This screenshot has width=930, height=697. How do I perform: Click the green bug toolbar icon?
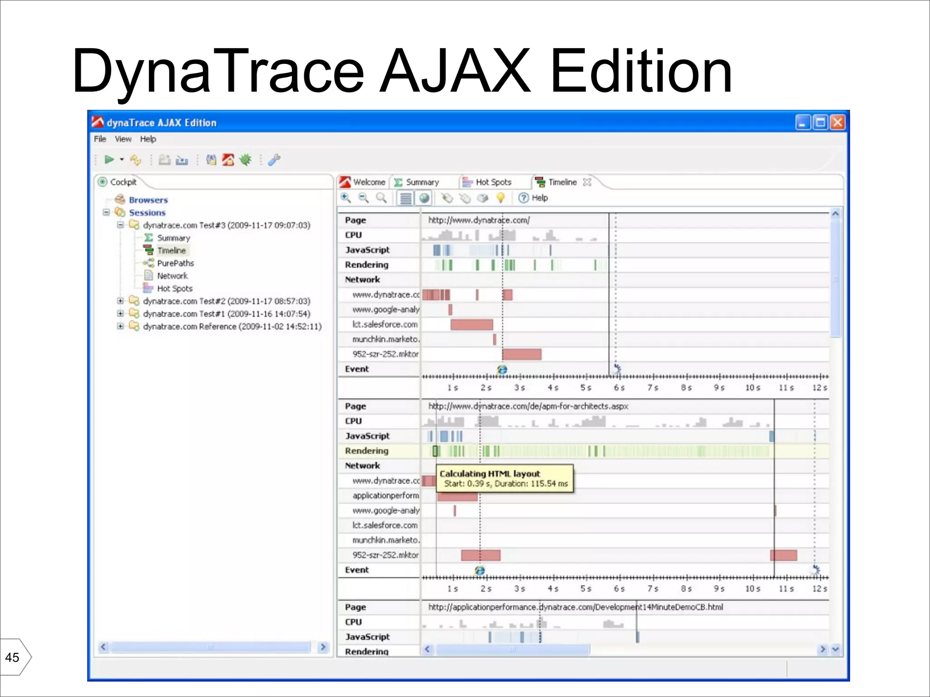pos(245,160)
